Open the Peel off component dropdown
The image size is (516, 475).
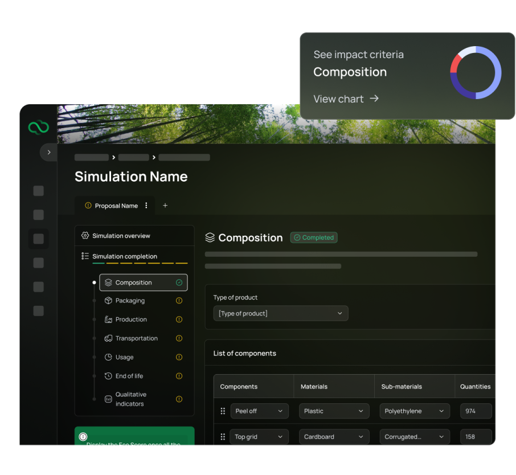(x=260, y=411)
